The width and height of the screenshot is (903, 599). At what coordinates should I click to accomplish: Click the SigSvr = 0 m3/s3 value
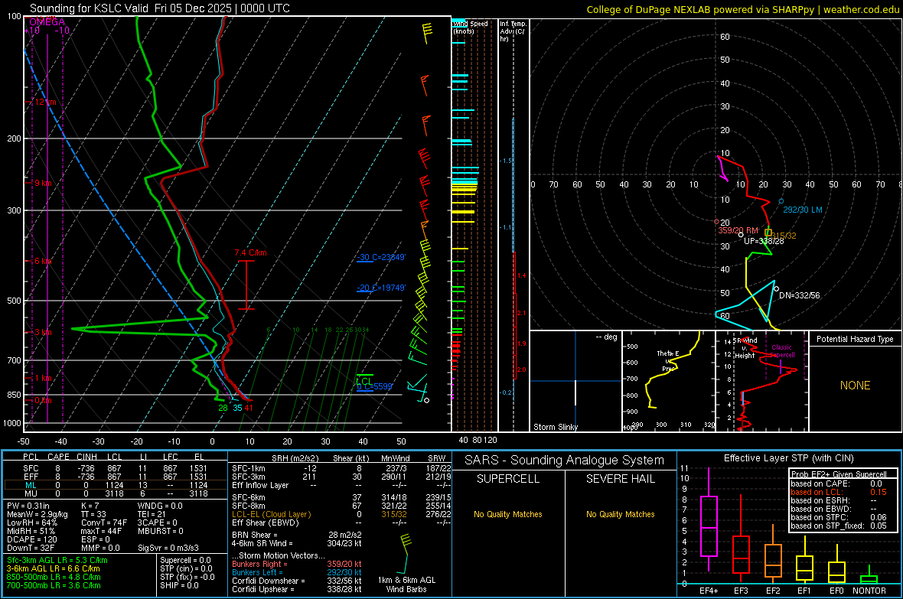pos(168,549)
